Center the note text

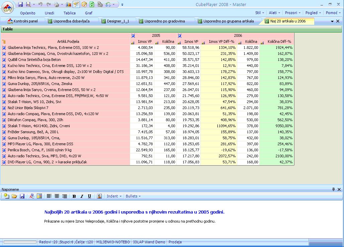(57, 196)
